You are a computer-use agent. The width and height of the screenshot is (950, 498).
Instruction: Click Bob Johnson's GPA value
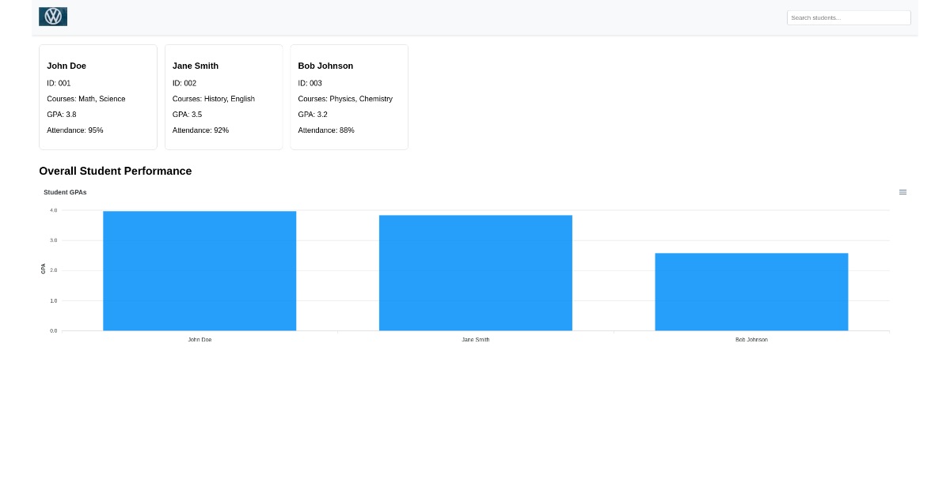(312, 114)
